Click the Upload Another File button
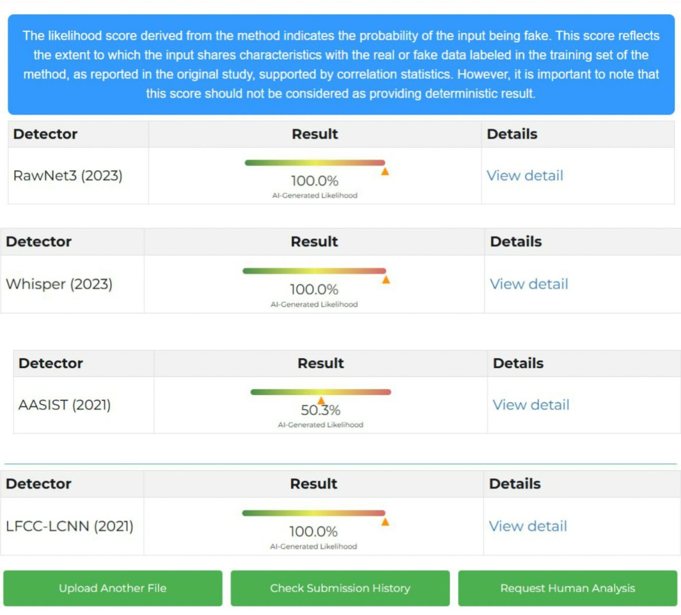Screen dimensions: 681x615 pyautogui.click(x=113, y=588)
